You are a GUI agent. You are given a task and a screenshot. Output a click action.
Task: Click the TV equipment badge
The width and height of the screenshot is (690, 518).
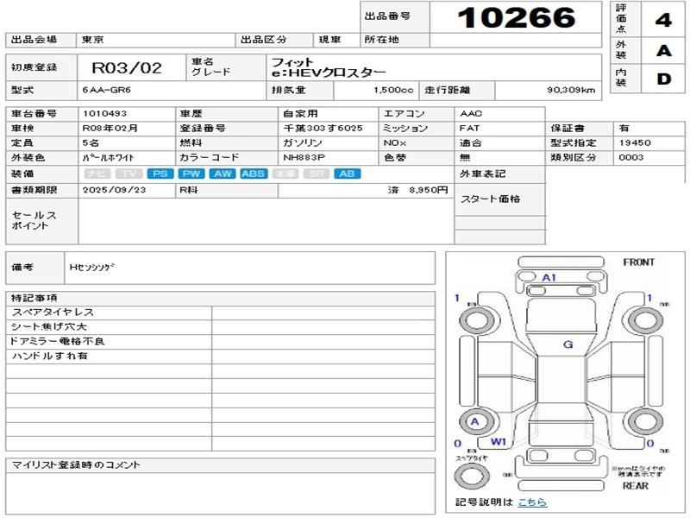coord(129,174)
